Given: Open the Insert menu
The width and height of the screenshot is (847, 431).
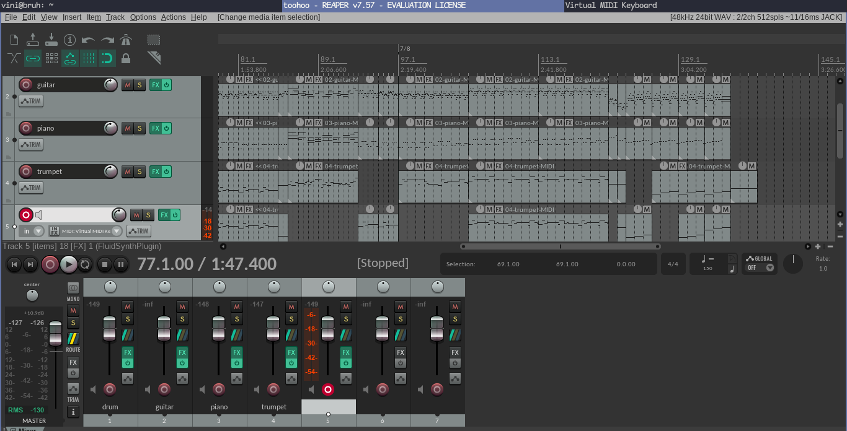Looking at the screenshot, I should coord(72,17).
